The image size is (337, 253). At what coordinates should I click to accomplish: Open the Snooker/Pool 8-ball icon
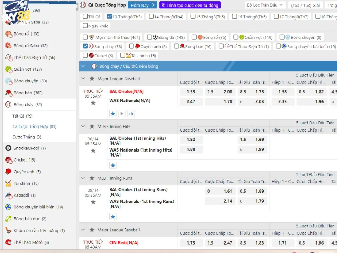tap(8, 148)
